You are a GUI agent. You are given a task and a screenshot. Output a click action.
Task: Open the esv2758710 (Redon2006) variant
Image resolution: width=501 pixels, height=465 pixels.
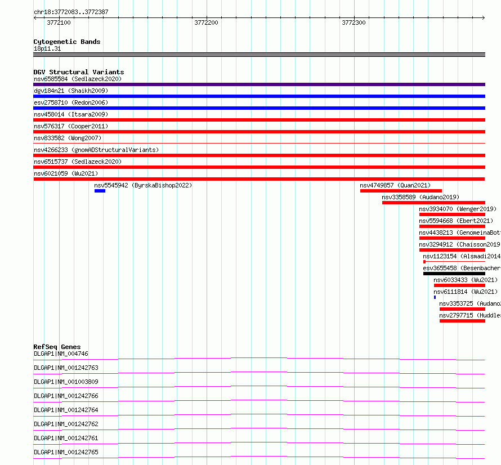pyautogui.click(x=71, y=102)
